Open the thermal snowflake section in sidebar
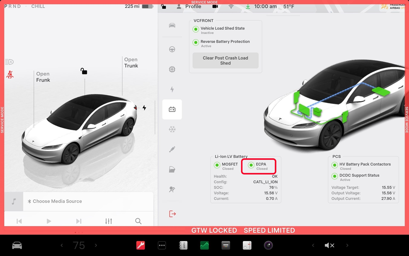 pyautogui.click(x=172, y=129)
